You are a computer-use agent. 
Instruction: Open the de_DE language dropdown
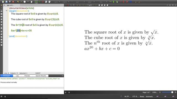(x=127, y=97)
